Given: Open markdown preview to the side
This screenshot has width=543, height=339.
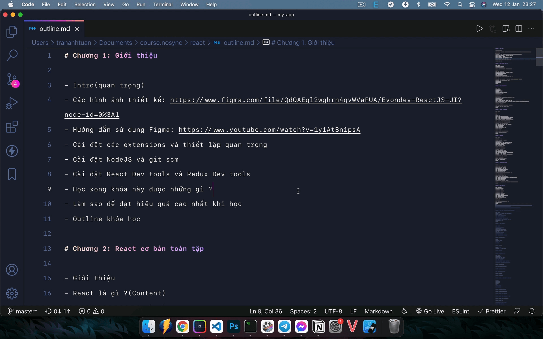Looking at the screenshot, I should click(x=506, y=29).
